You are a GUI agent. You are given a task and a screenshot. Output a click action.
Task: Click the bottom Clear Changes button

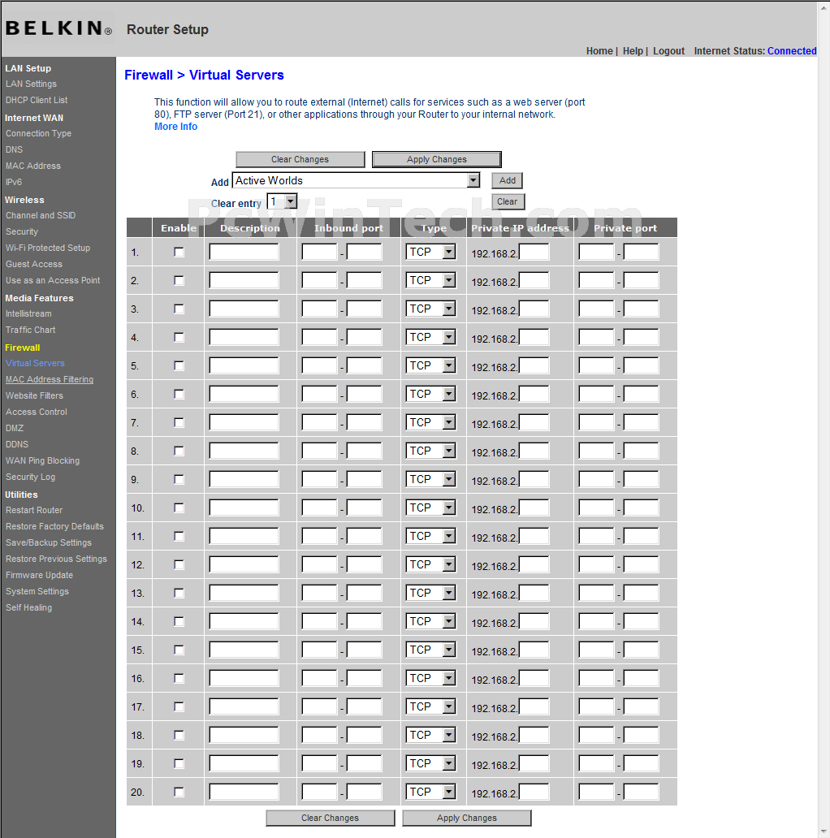(330, 818)
